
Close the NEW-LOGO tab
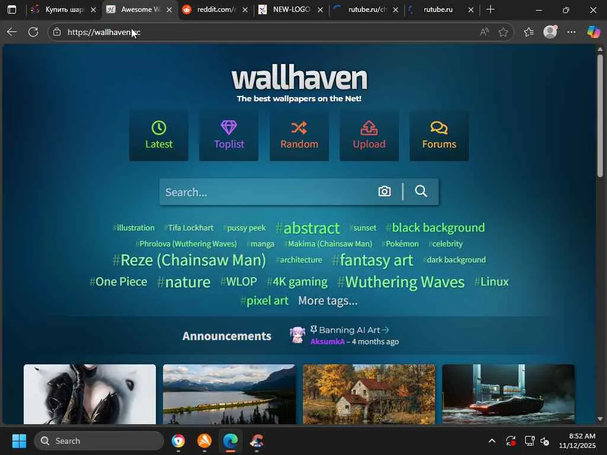[x=321, y=10]
